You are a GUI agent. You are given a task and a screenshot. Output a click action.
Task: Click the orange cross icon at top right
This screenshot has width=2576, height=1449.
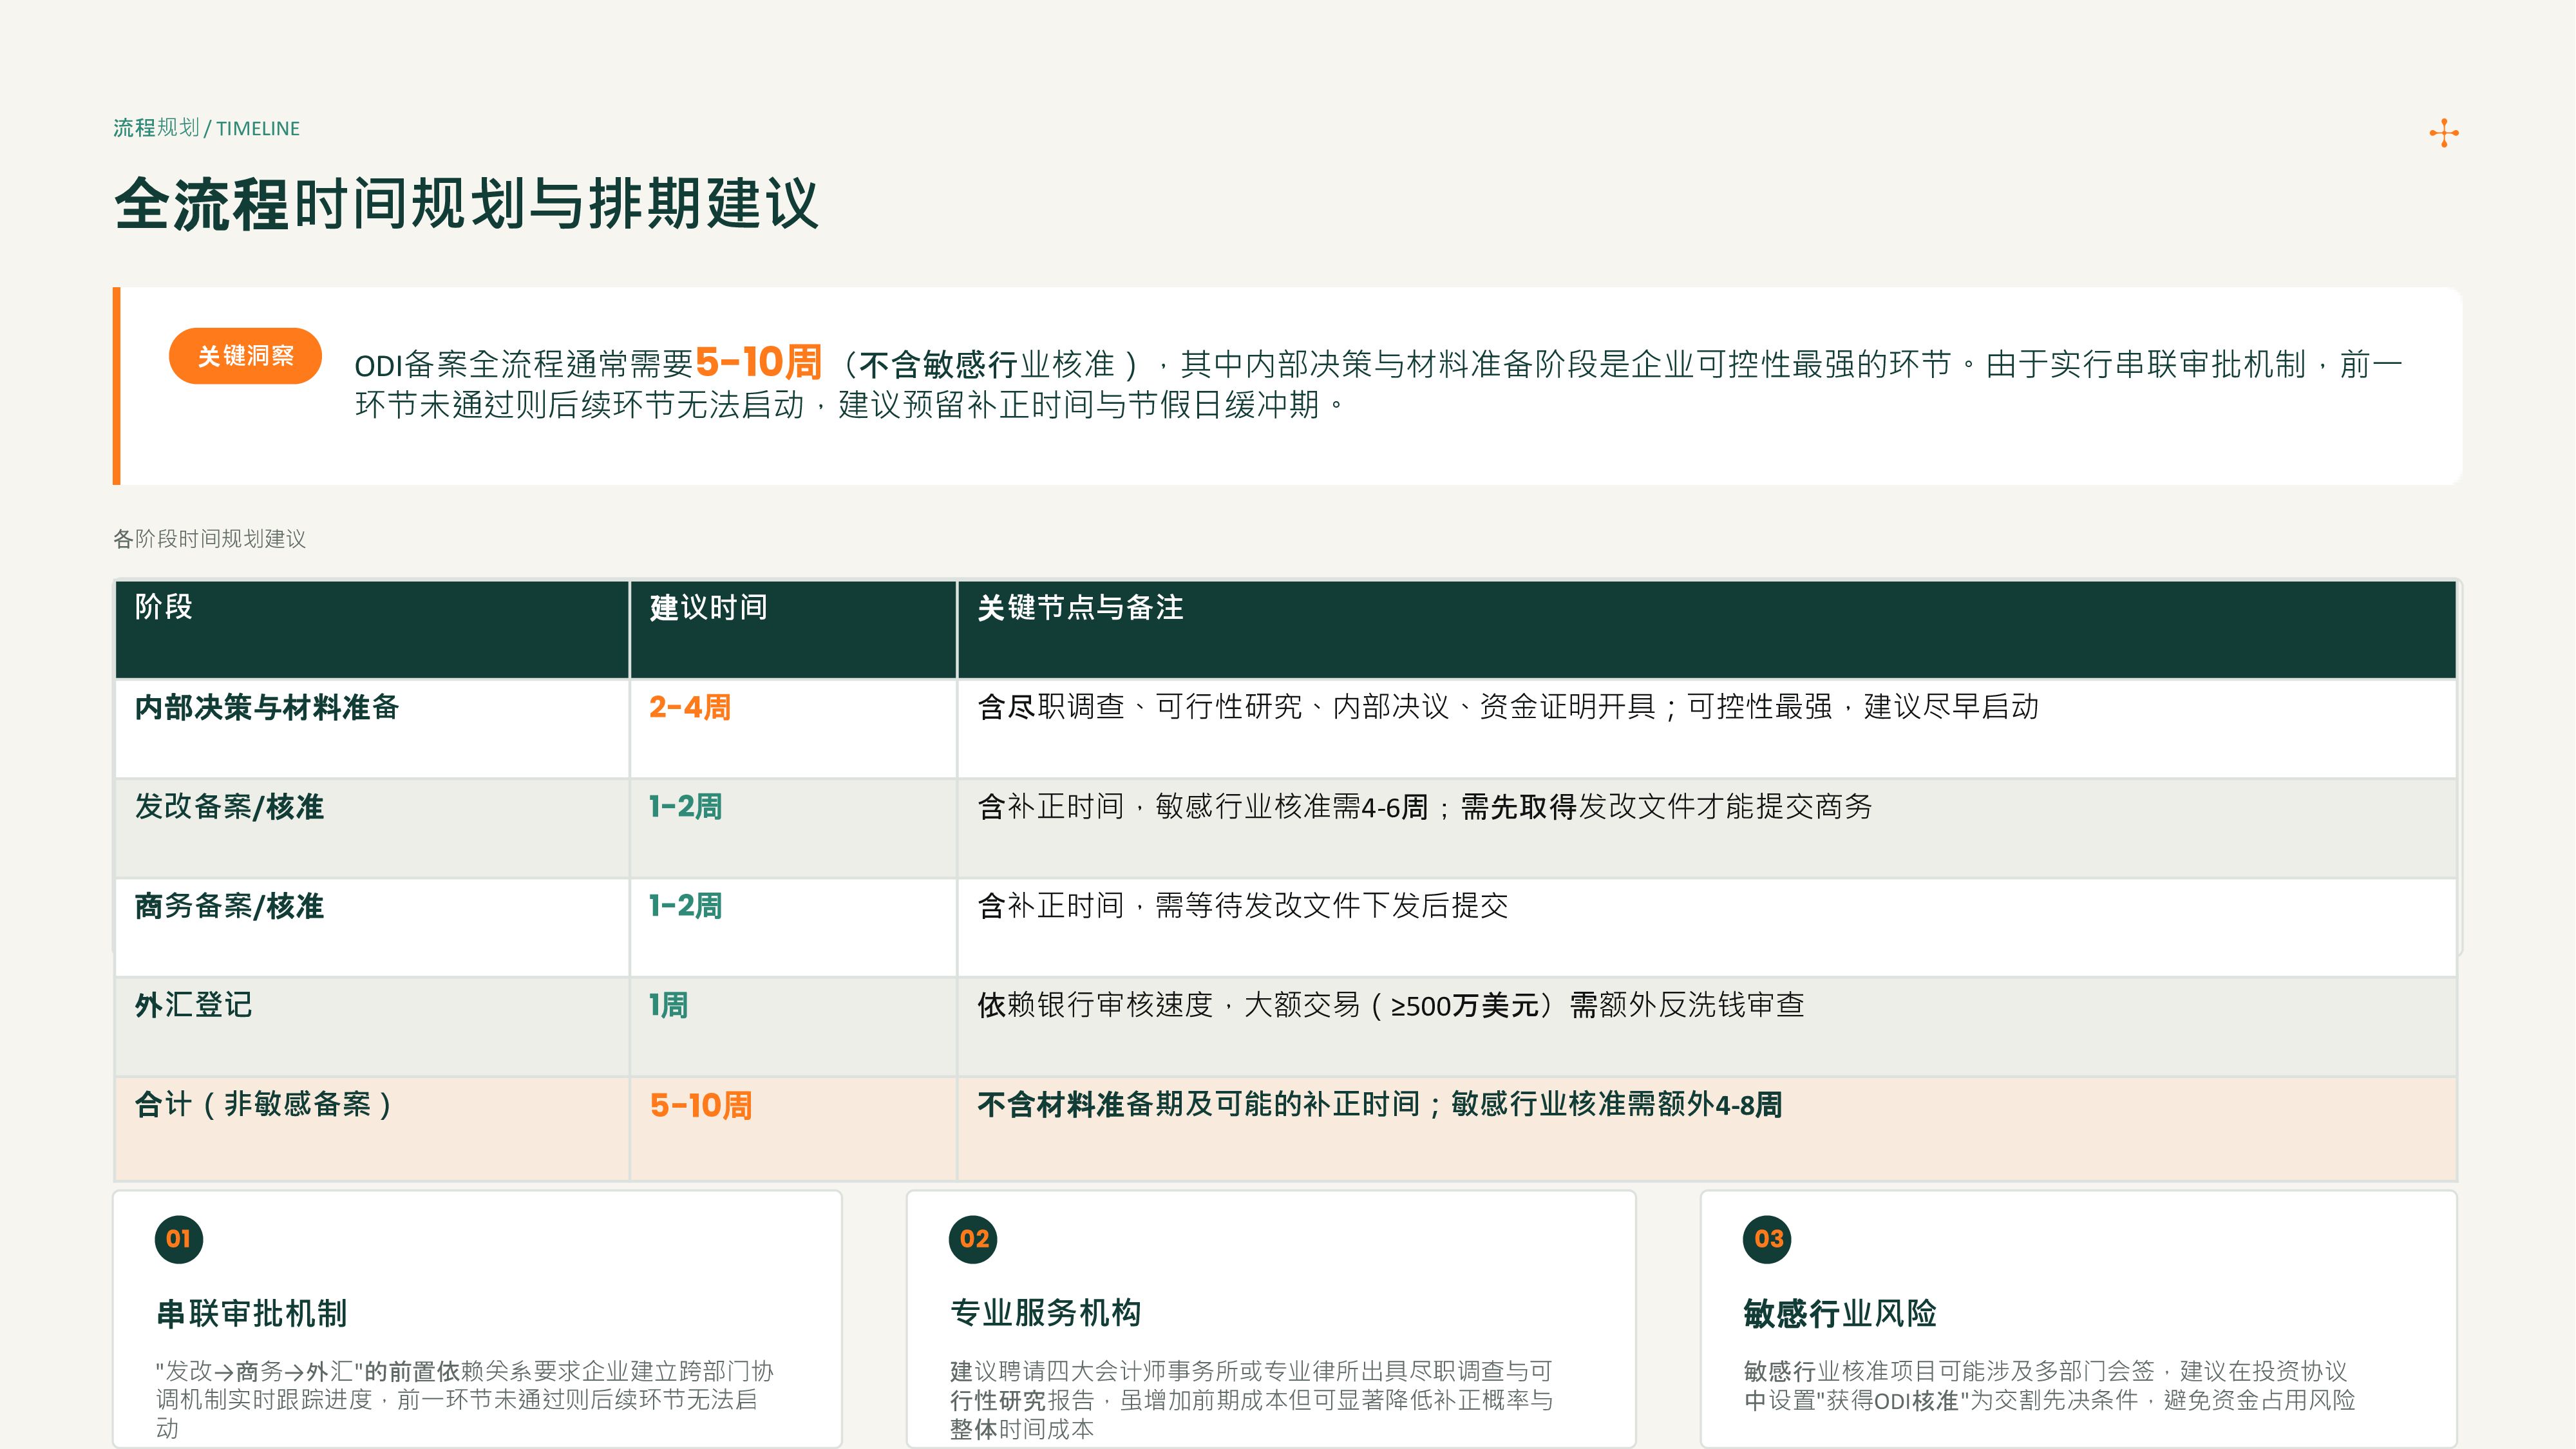(2443, 133)
